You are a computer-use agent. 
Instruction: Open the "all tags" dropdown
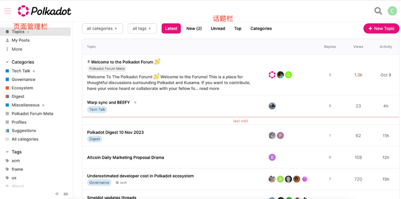pos(142,29)
